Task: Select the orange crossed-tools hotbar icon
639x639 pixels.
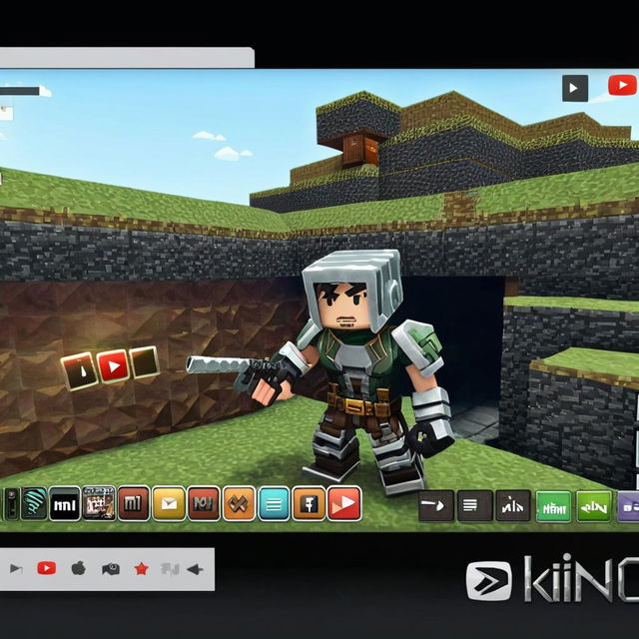Action: (x=239, y=504)
